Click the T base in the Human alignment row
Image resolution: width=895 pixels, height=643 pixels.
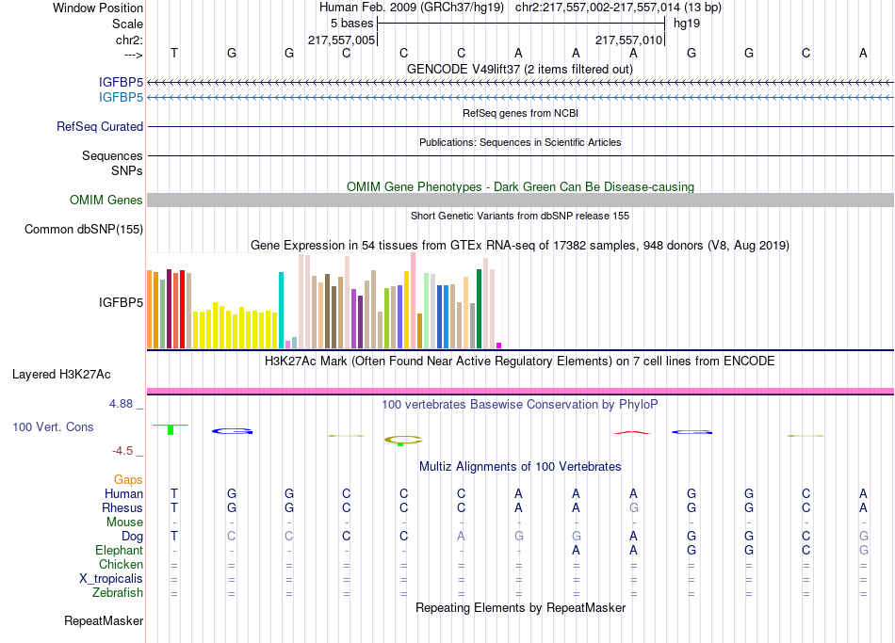click(x=174, y=493)
